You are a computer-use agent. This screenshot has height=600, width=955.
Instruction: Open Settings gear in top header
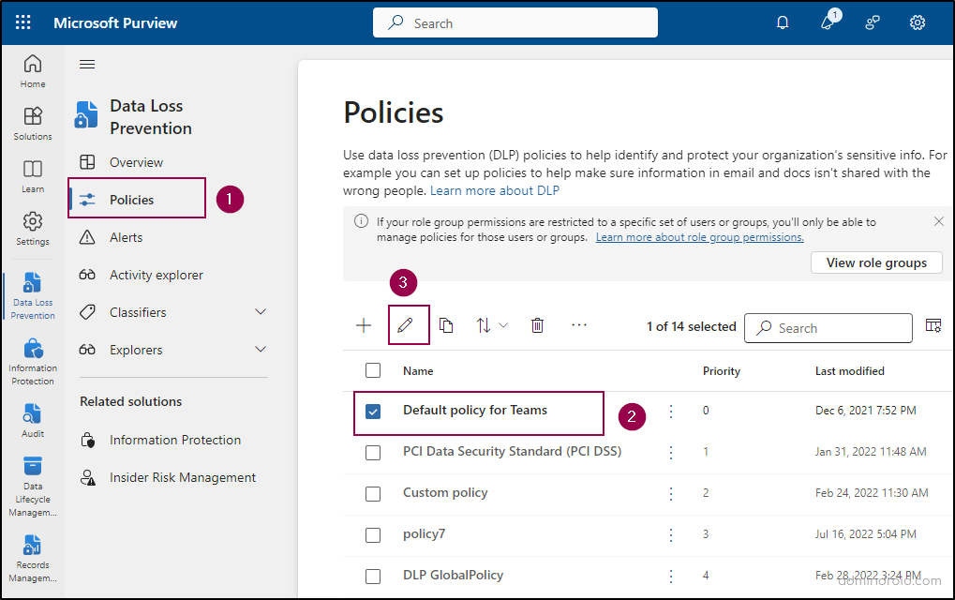[918, 22]
